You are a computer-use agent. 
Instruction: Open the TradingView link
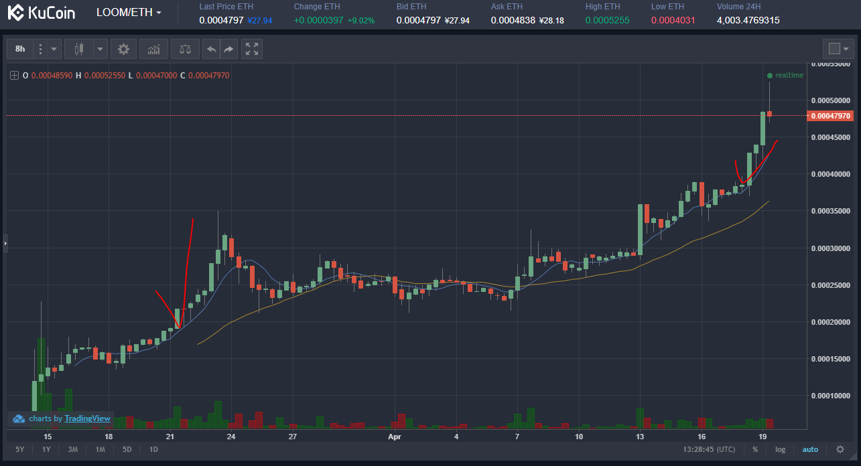pyautogui.click(x=87, y=418)
